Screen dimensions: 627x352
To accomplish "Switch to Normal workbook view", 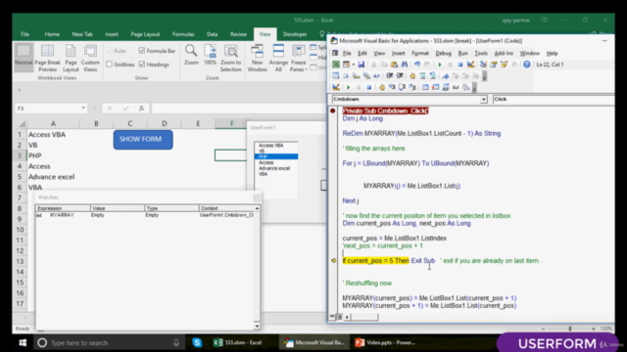I will [x=24, y=58].
